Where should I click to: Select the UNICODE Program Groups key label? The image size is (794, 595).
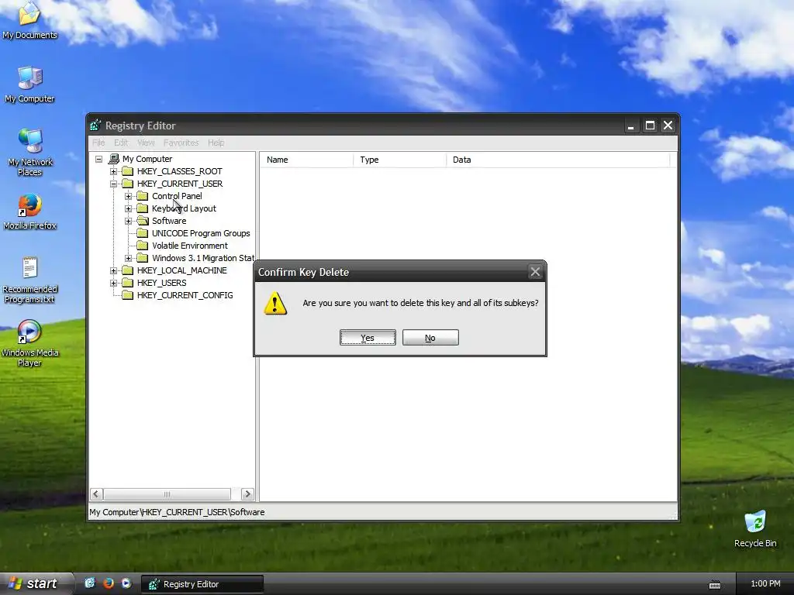click(x=201, y=233)
